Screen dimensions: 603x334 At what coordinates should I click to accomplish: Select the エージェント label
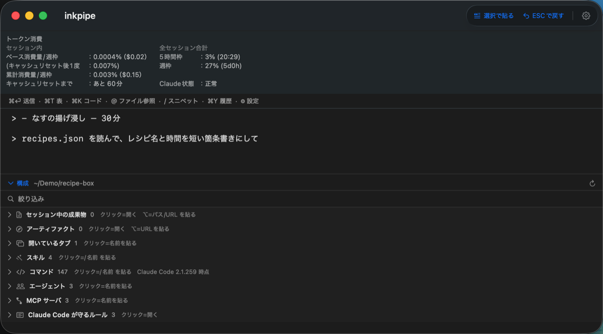(47, 286)
